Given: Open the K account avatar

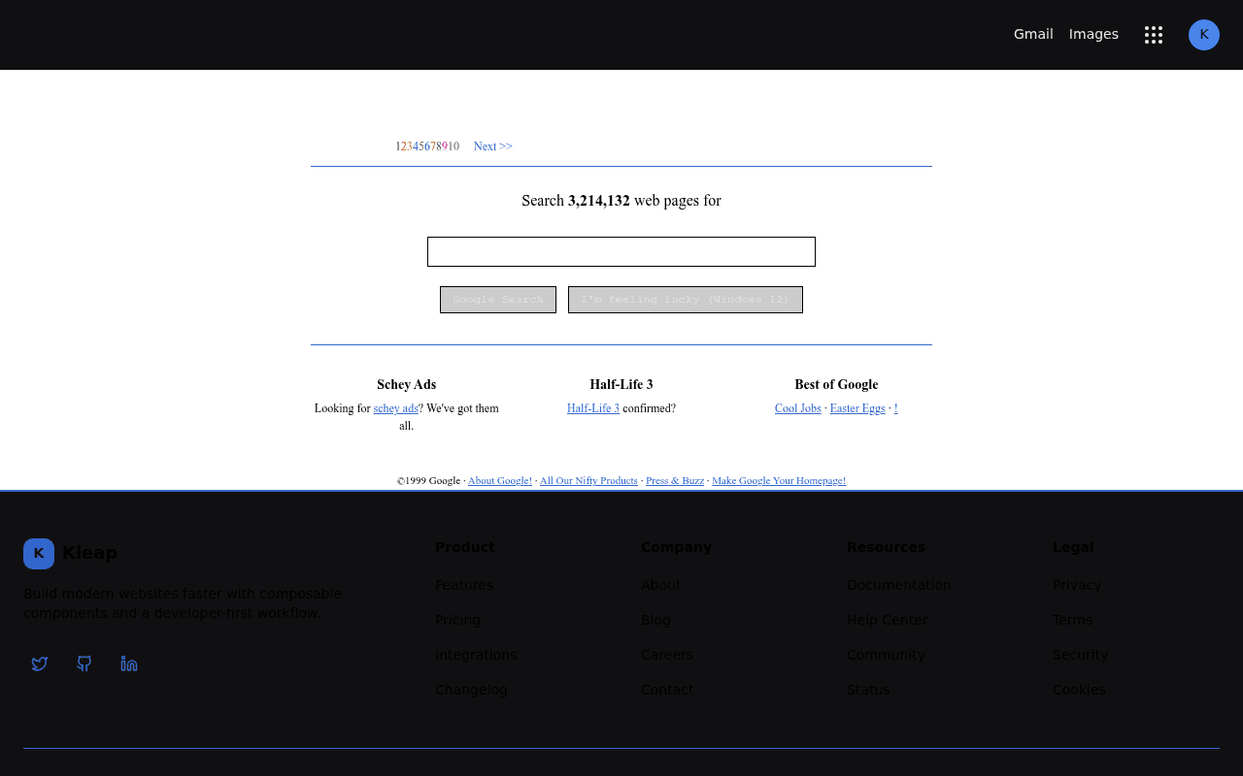Looking at the screenshot, I should click(1204, 35).
